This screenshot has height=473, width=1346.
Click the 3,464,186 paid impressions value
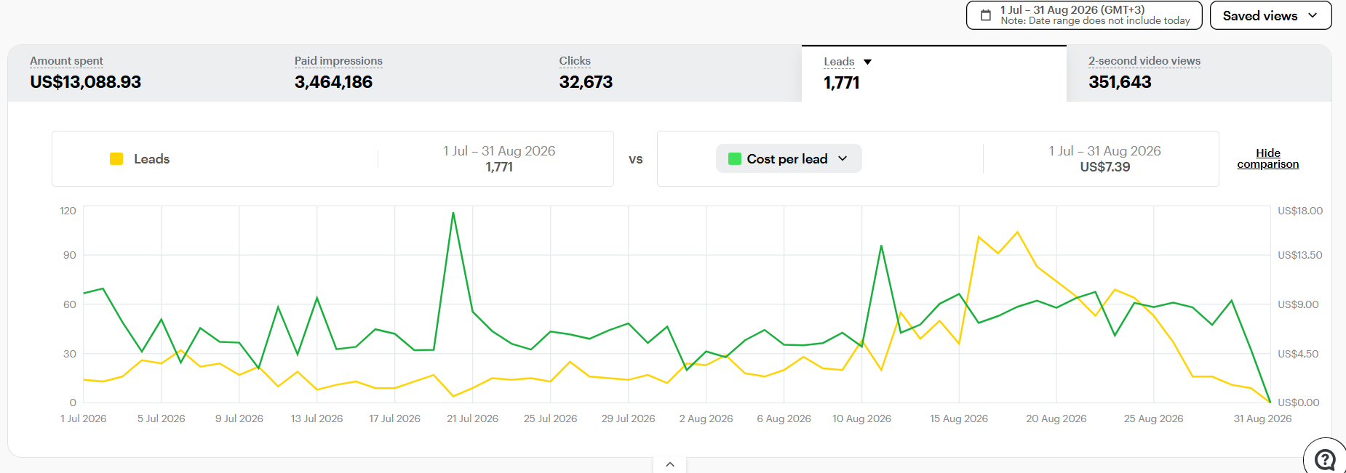coord(333,82)
